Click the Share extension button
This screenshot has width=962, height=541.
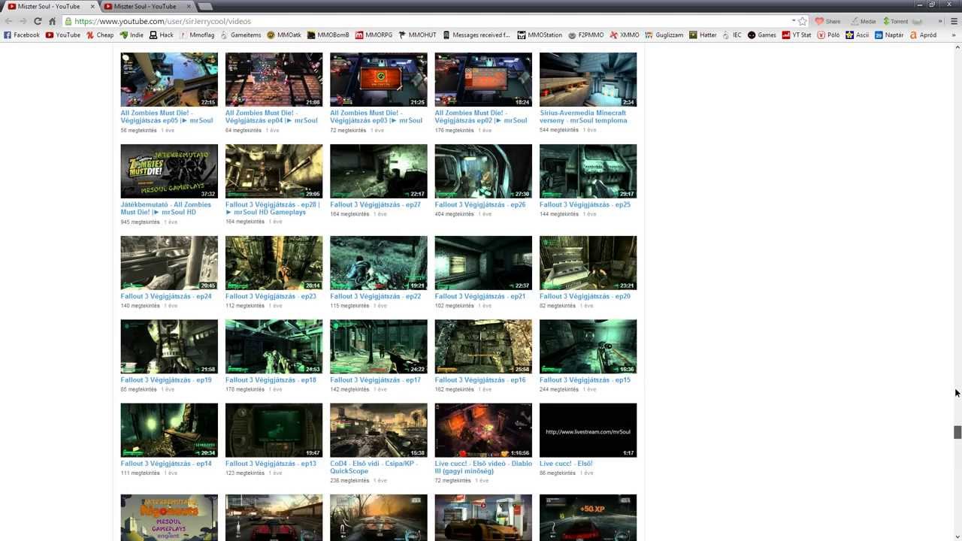click(828, 21)
